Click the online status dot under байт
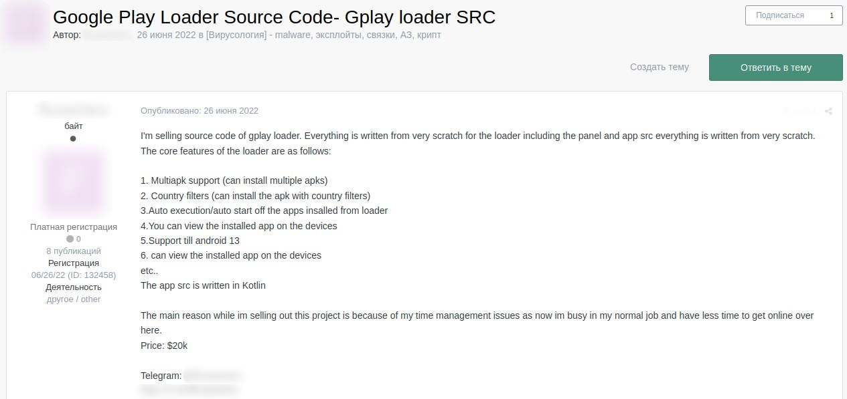The image size is (847, 399). pyautogui.click(x=73, y=138)
